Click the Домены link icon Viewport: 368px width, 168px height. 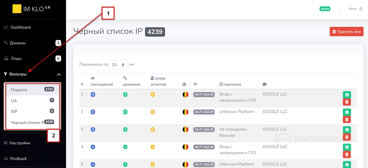[6, 43]
